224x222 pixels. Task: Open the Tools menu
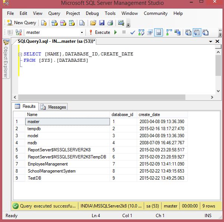click(x=110, y=13)
